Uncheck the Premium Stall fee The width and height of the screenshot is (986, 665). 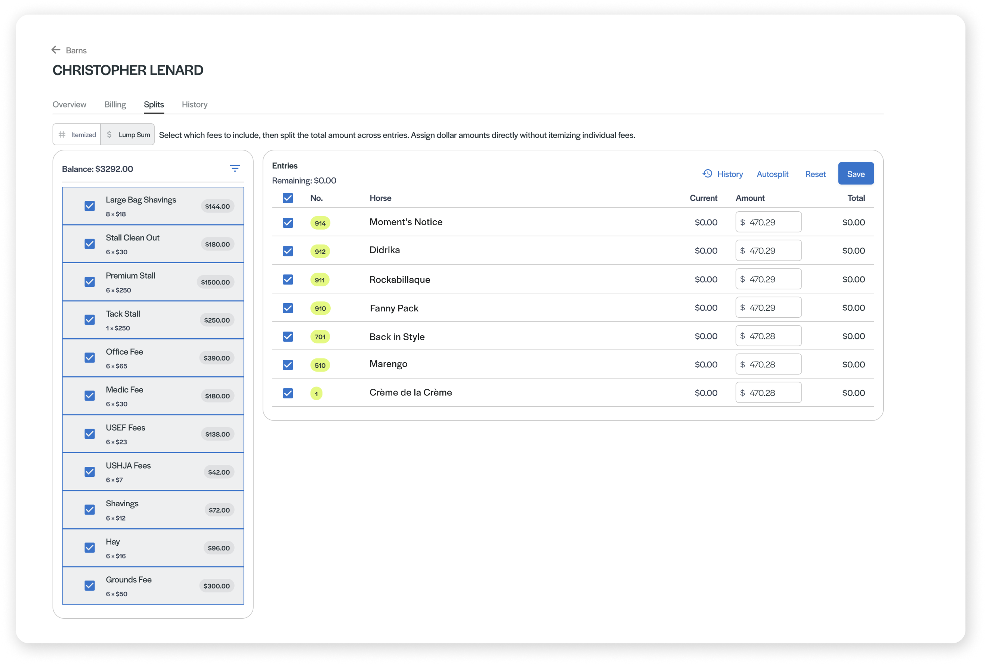tap(90, 282)
